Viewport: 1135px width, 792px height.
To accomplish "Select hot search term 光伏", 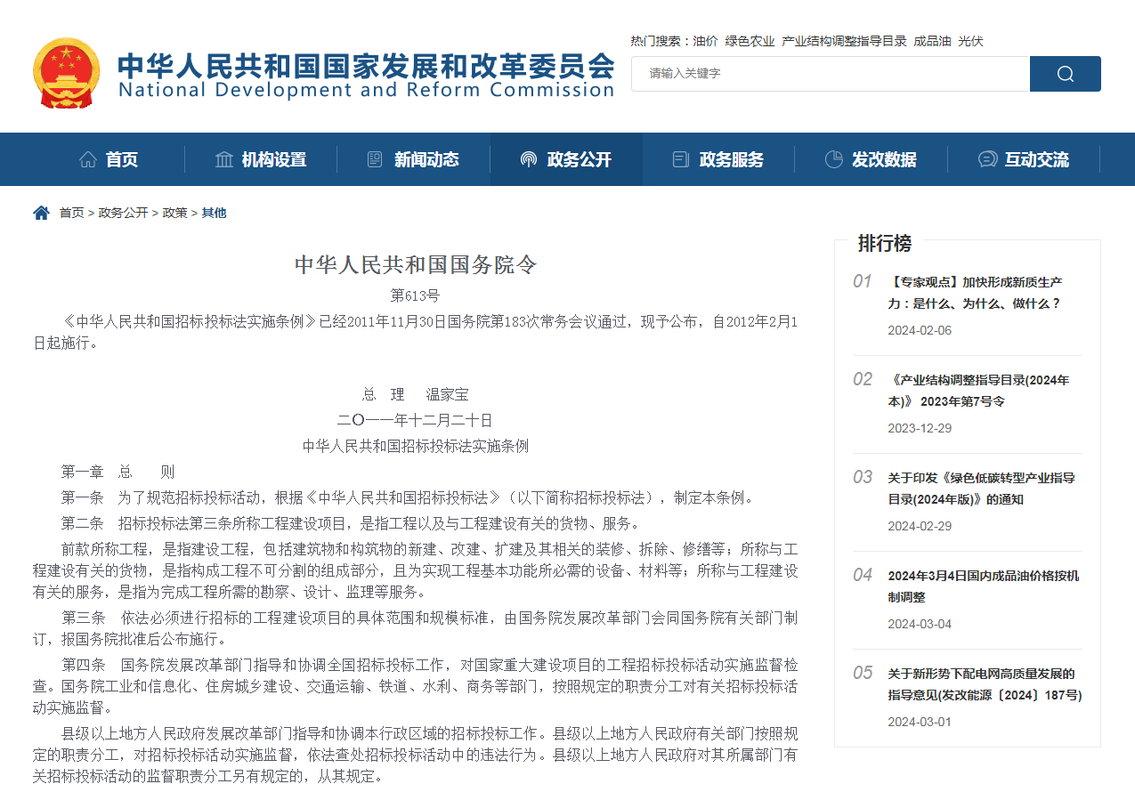I will tap(970, 41).
